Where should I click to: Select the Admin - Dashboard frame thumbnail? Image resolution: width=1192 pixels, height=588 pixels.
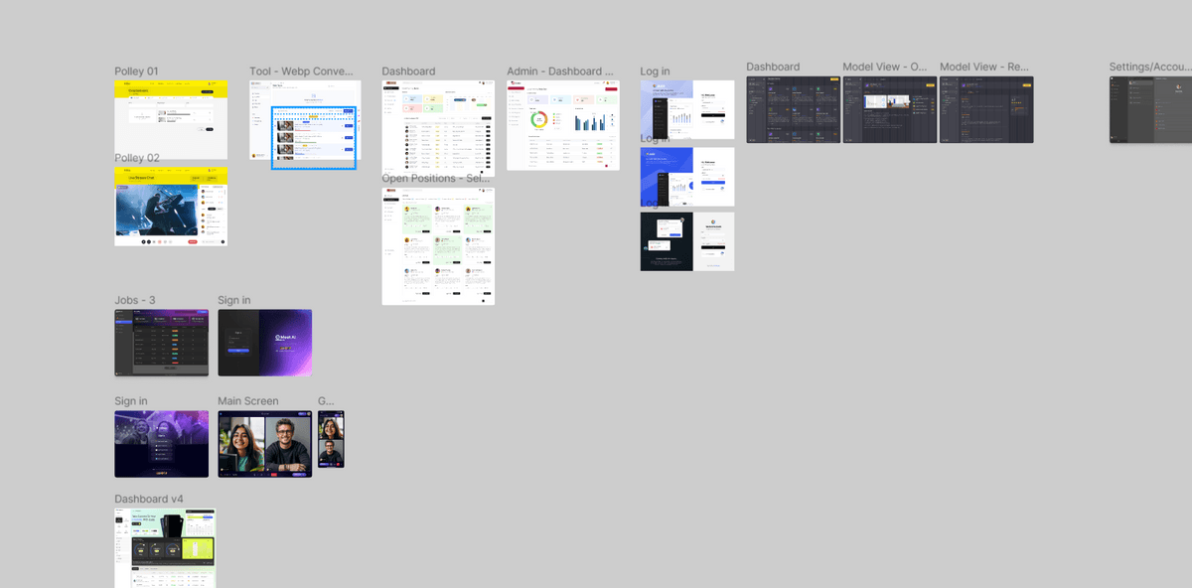pos(562,125)
